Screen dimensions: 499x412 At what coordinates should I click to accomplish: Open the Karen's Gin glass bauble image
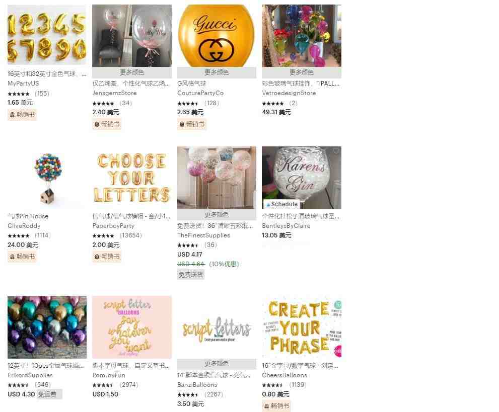pos(302,178)
